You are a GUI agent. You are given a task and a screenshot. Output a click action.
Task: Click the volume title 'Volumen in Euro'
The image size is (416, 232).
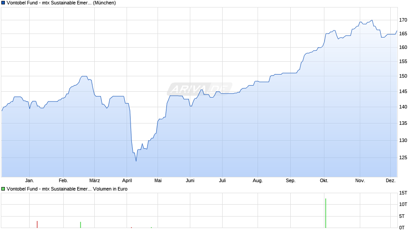110,189
